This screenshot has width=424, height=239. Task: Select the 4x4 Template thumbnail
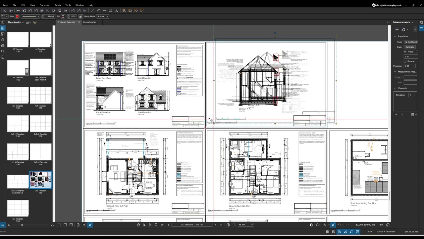[40, 96]
